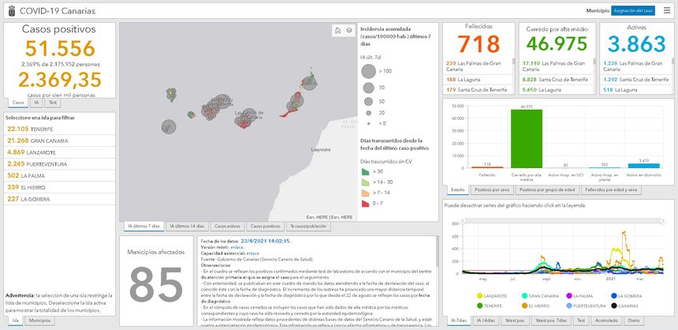Toggle LANZAROTE series in chart legend
The width and height of the screenshot is (678, 330).
493,296
